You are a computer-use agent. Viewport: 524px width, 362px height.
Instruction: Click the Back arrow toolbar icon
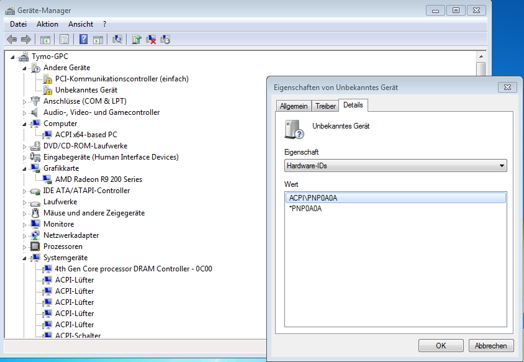coord(12,40)
